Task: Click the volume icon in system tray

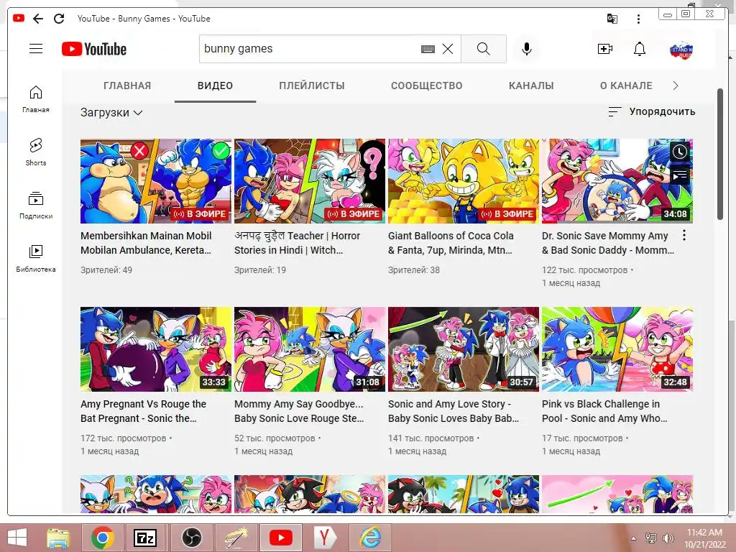Action: pyautogui.click(x=668, y=538)
